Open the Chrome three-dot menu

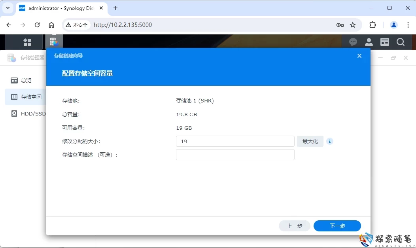pyautogui.click(x=408, y=25)
